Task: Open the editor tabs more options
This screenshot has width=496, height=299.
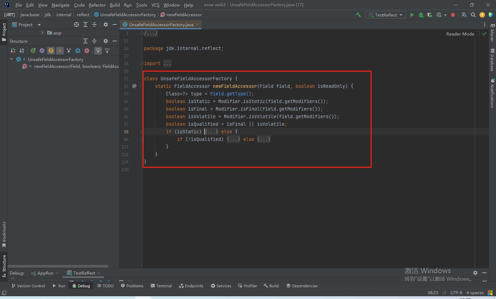Action: pyautogui.click(x=485, y=24)
